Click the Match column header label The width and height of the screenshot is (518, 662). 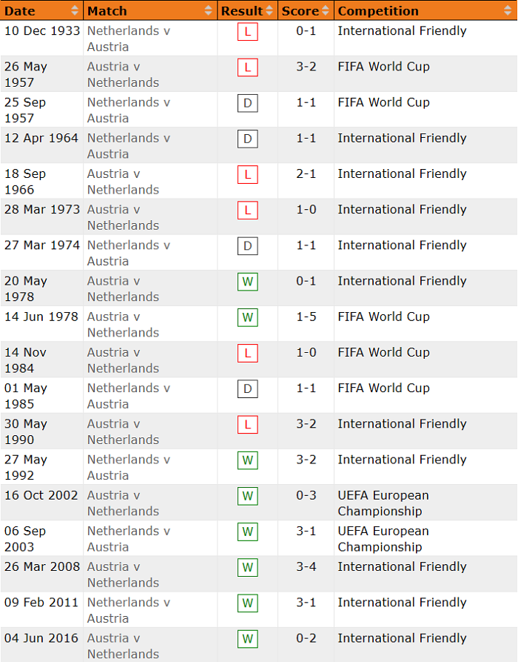107,10
